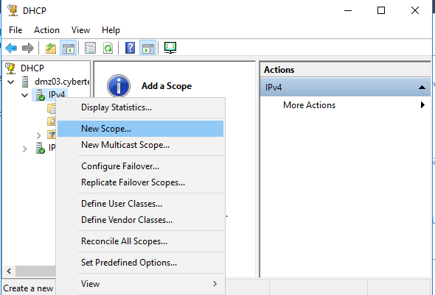435x295 pixels.
Task: Open the File menu
Action: [15, 30]
